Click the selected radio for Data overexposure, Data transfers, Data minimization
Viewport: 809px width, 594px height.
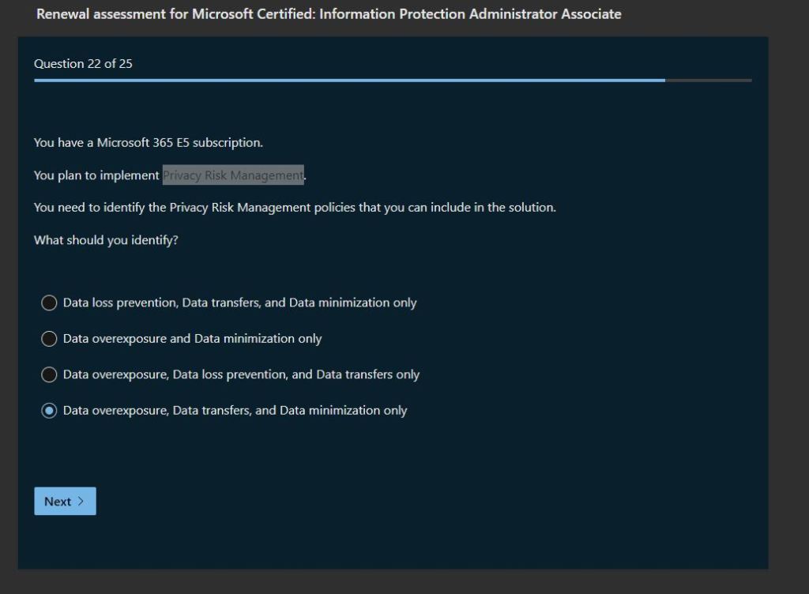(x=49, y=411)
